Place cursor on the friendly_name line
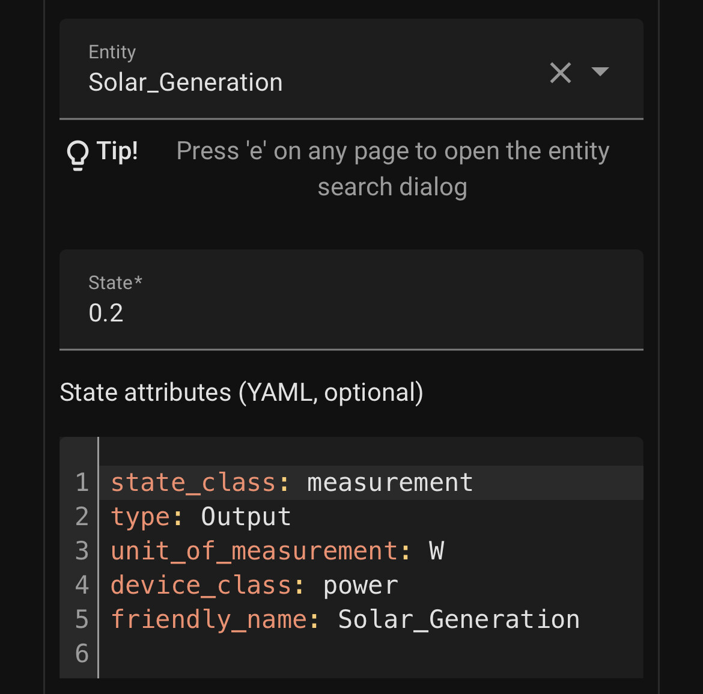Screen dimensions: 703x694 (345, 619)
